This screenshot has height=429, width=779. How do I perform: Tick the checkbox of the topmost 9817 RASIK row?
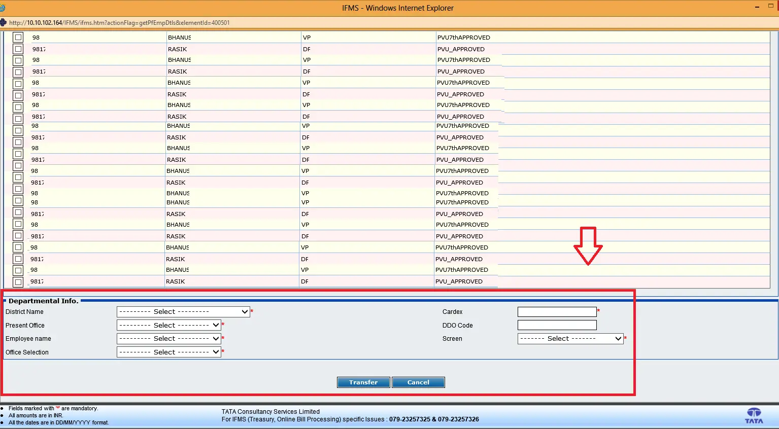tap(18, 49)
